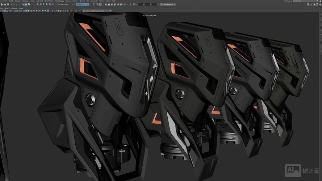Open the Symmetry Object X dropdown
Screen dimensions: 322x181
point(83,4)
